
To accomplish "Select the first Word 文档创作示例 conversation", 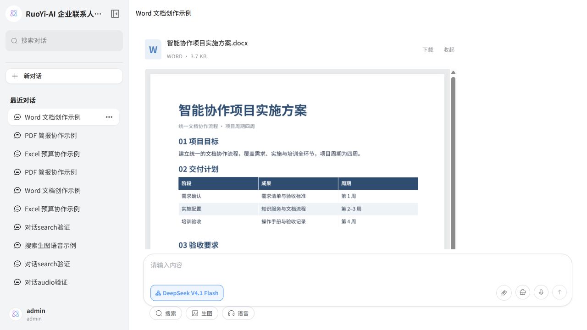I will click(64, 117).
